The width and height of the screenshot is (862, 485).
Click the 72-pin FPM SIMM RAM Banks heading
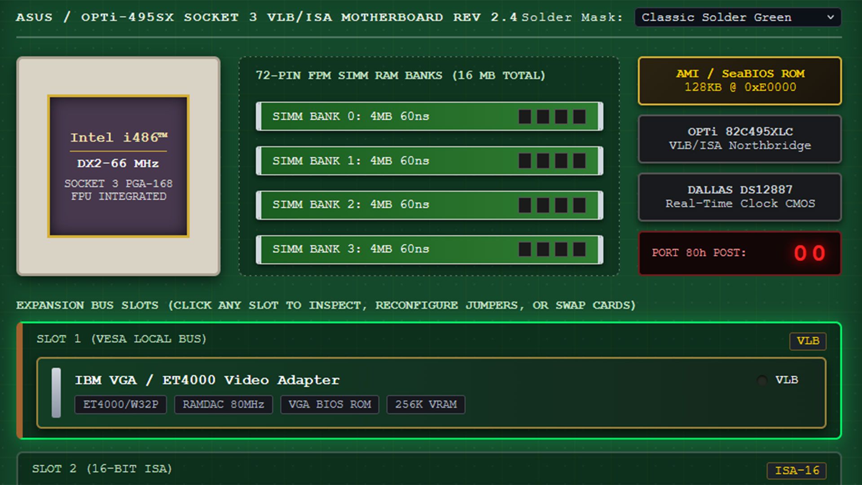[x=400, y=75]
